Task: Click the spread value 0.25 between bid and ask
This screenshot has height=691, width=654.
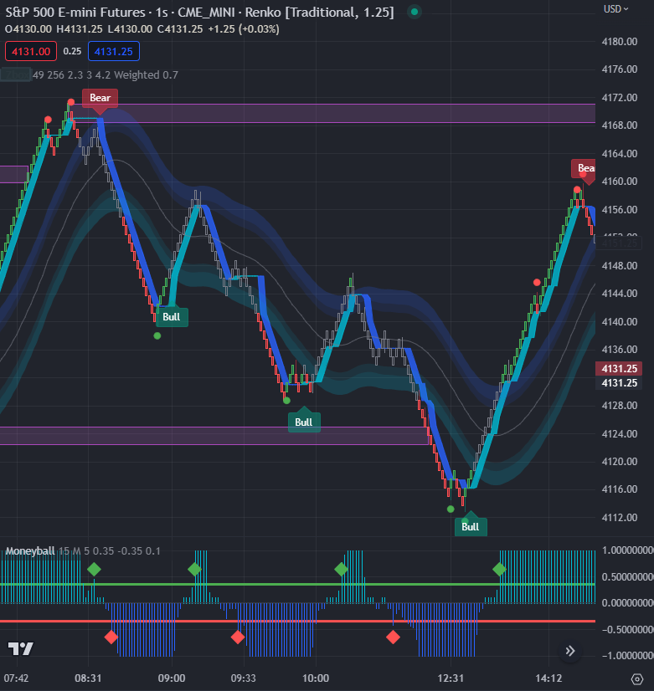Action: [70, 51]
